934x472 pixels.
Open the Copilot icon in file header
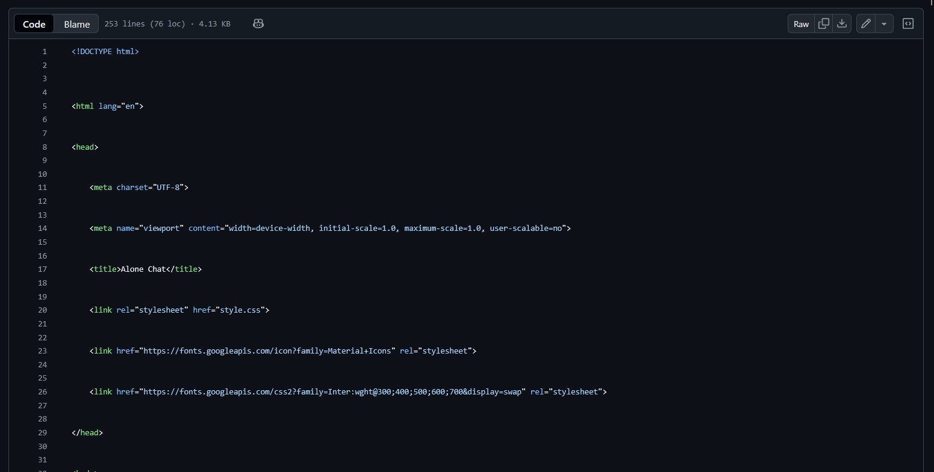[x=258, y=24]
